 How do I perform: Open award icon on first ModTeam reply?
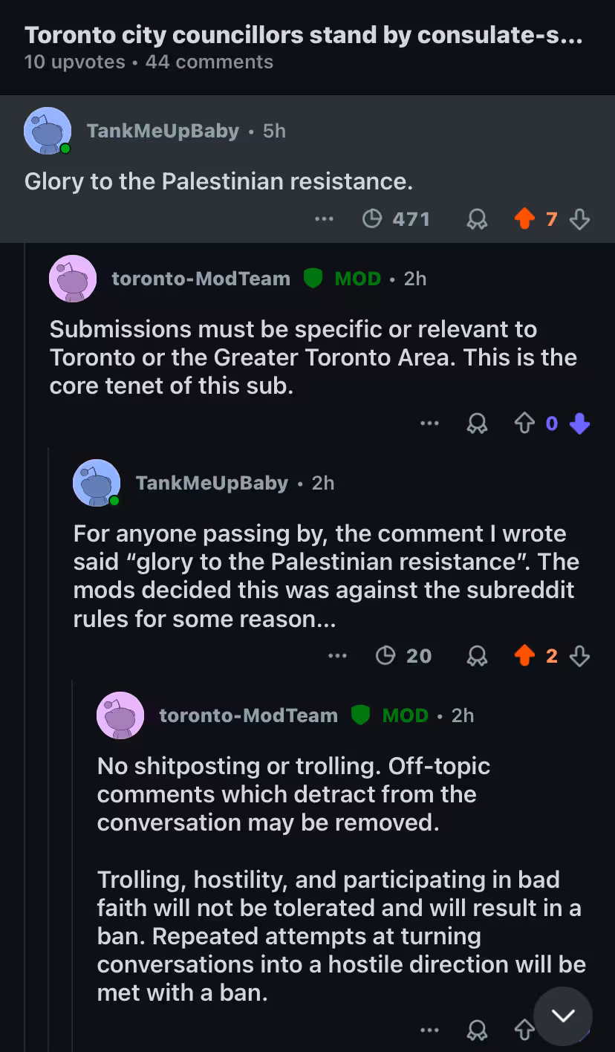click(477, 423)
